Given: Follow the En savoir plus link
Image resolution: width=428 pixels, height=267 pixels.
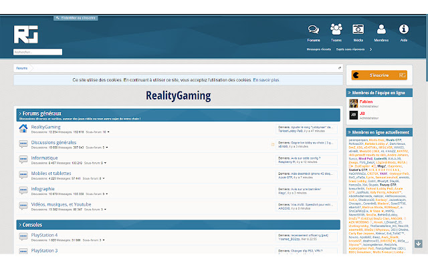Looking at the screenshot, I should point(266,80).
